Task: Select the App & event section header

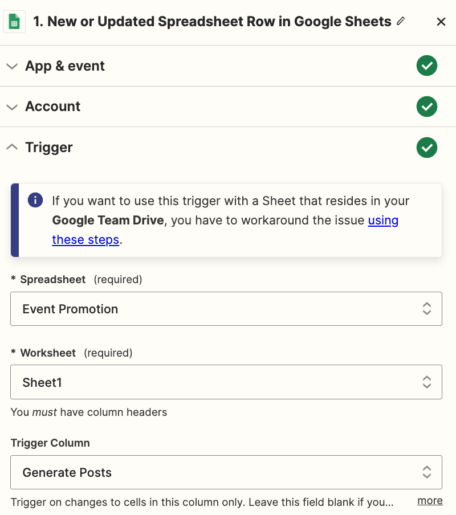Action: pos(65,66)
